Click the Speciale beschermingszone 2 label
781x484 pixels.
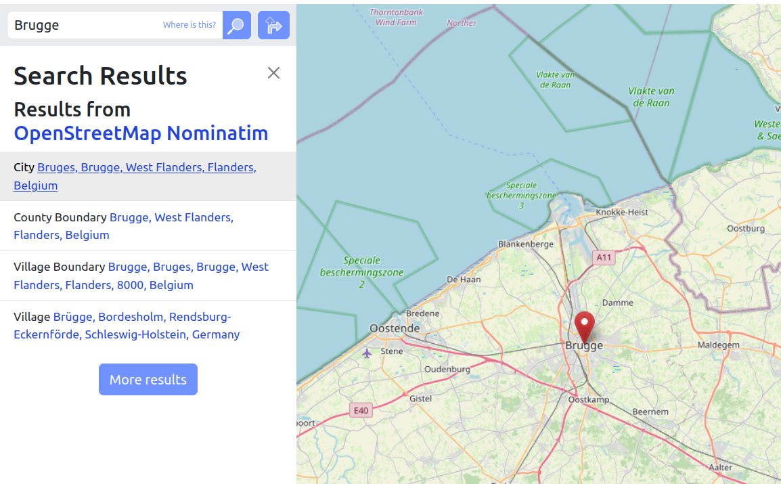pos(361,272)
